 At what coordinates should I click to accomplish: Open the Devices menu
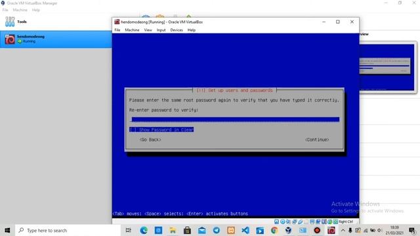177,30
